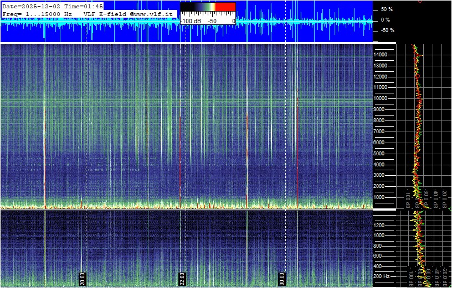Click the red end of the dB color scale
This screenshot has height=288, width=452.
click(x=225, y=7)
